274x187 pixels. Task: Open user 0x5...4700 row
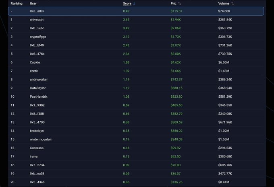tap(136, 122)
